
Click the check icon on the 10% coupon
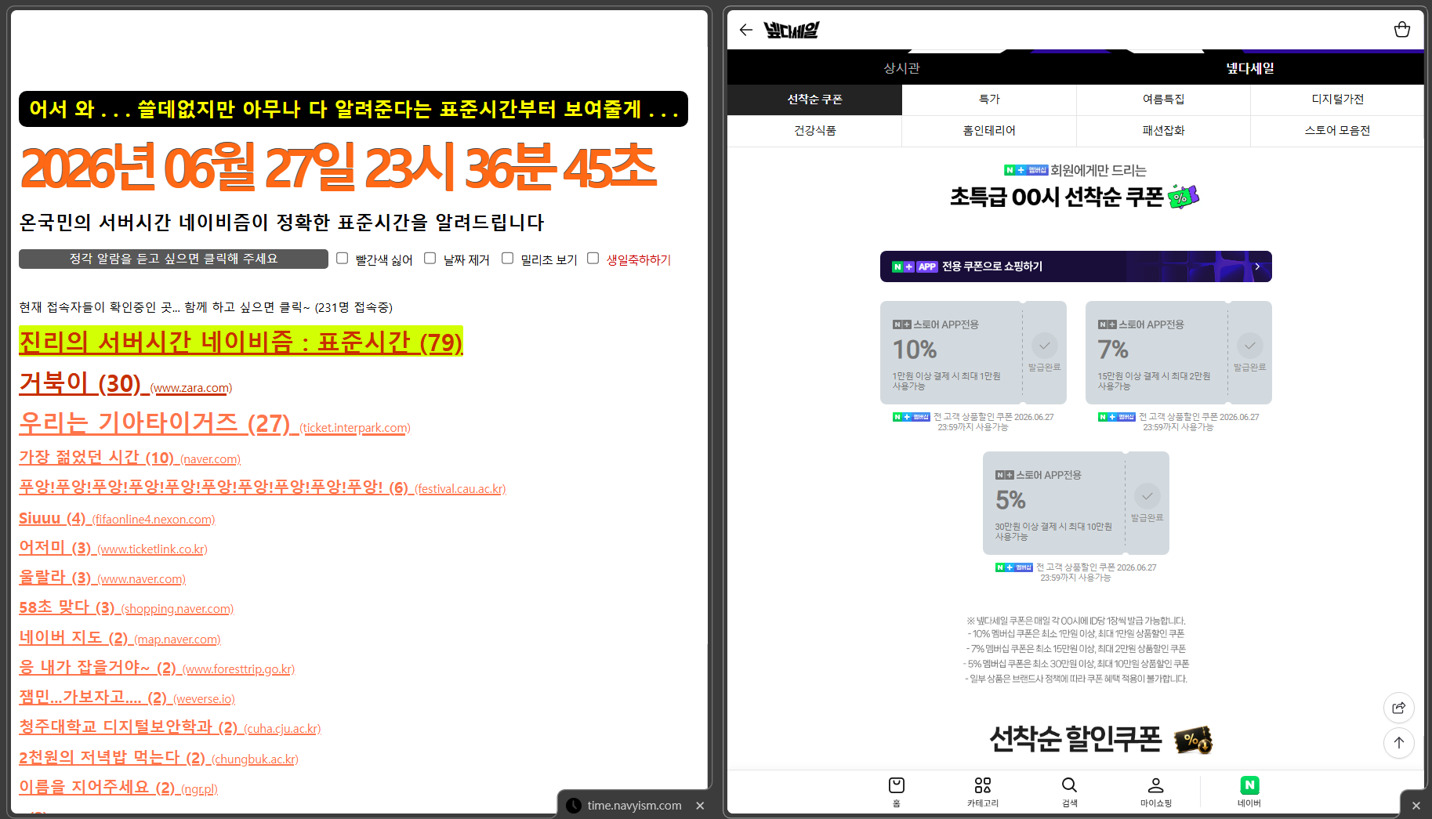tap(1044, 346)
